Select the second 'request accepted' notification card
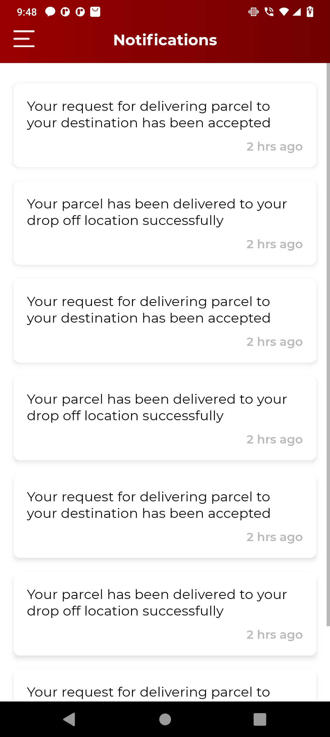 point(165,320)
